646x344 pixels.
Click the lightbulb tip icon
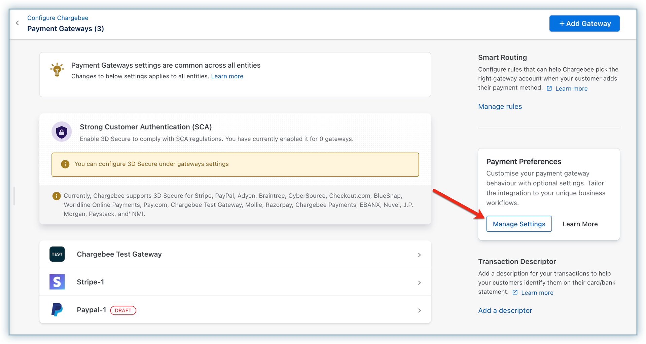[57, 70]
